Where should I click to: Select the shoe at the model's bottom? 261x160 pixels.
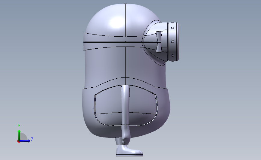(129, 150)
